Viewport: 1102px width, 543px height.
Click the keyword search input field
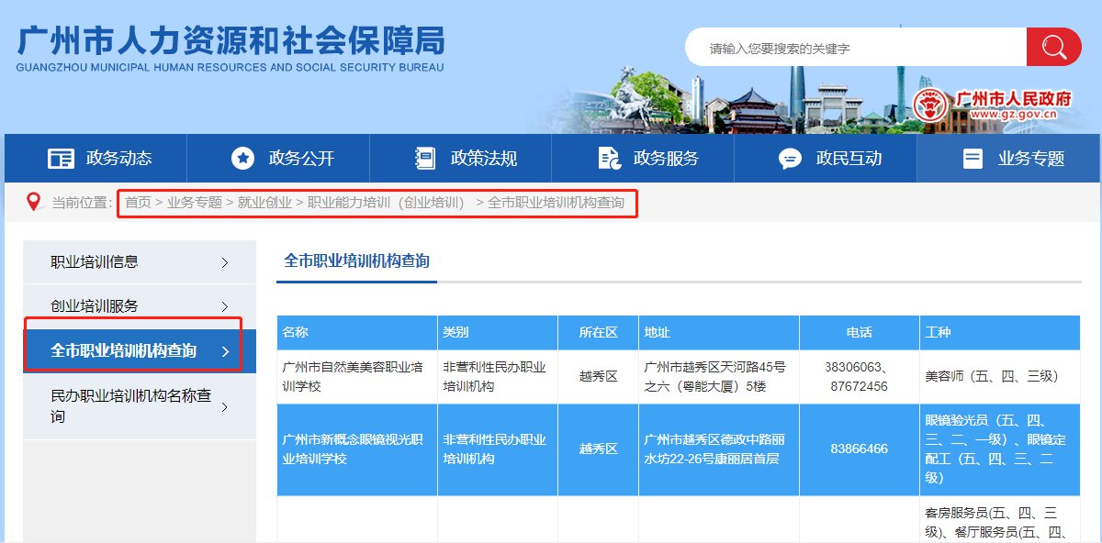click(859, 48)
